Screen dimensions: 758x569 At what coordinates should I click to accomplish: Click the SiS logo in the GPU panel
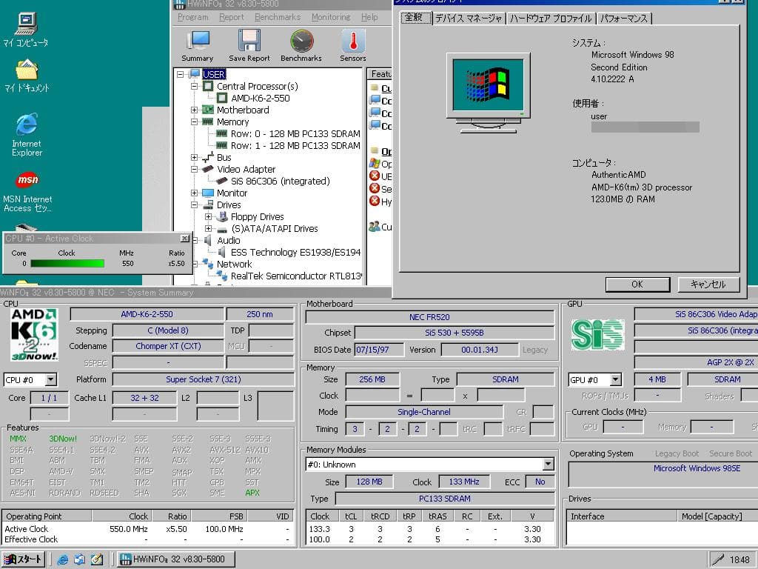(x=597, y=334)
